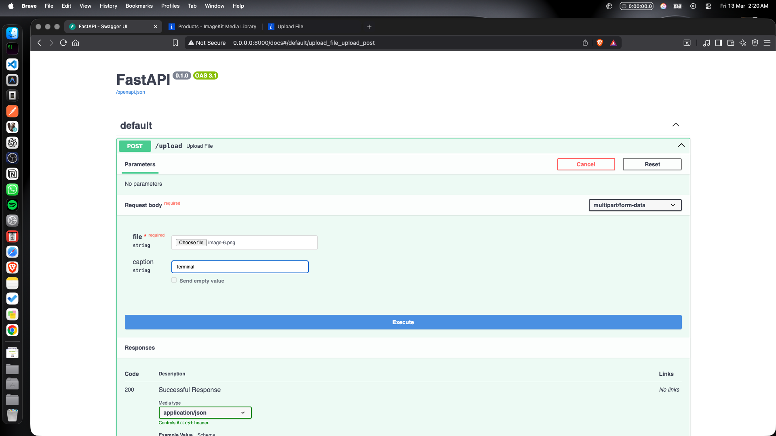Open the Help menu
Viewport: 776px width, 436px height.
pos(238,6)
